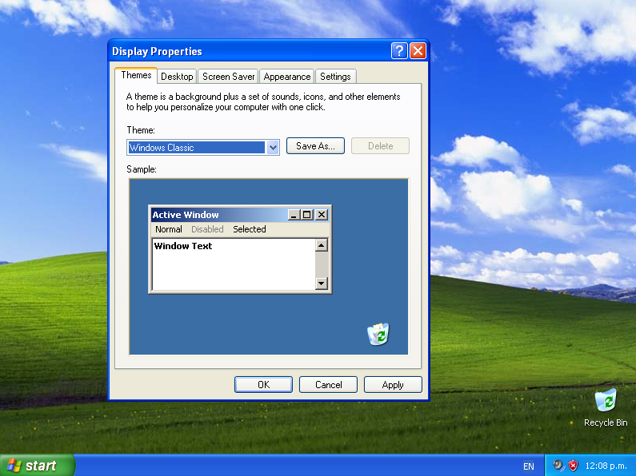Click the sample scrollbar up arrow
This screenshot has height=476, width=636.
[x=322, y=245]
